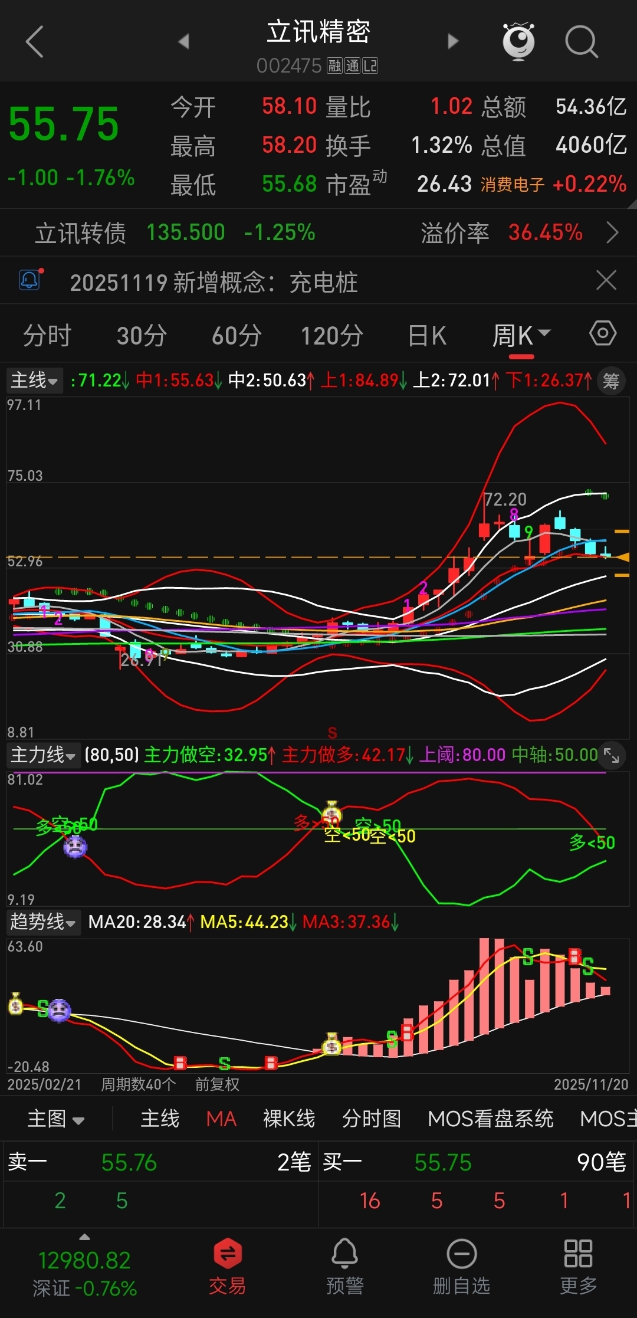Open 立讯转债 convertible bond details arrow
The width and height of the screenshot is (637, 1318).
point(613,233)
